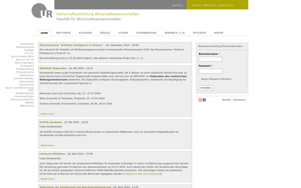Open WiWi-Fakultät sidebar link
Viewport: 301px width, 188px height.
coord(27,106)
